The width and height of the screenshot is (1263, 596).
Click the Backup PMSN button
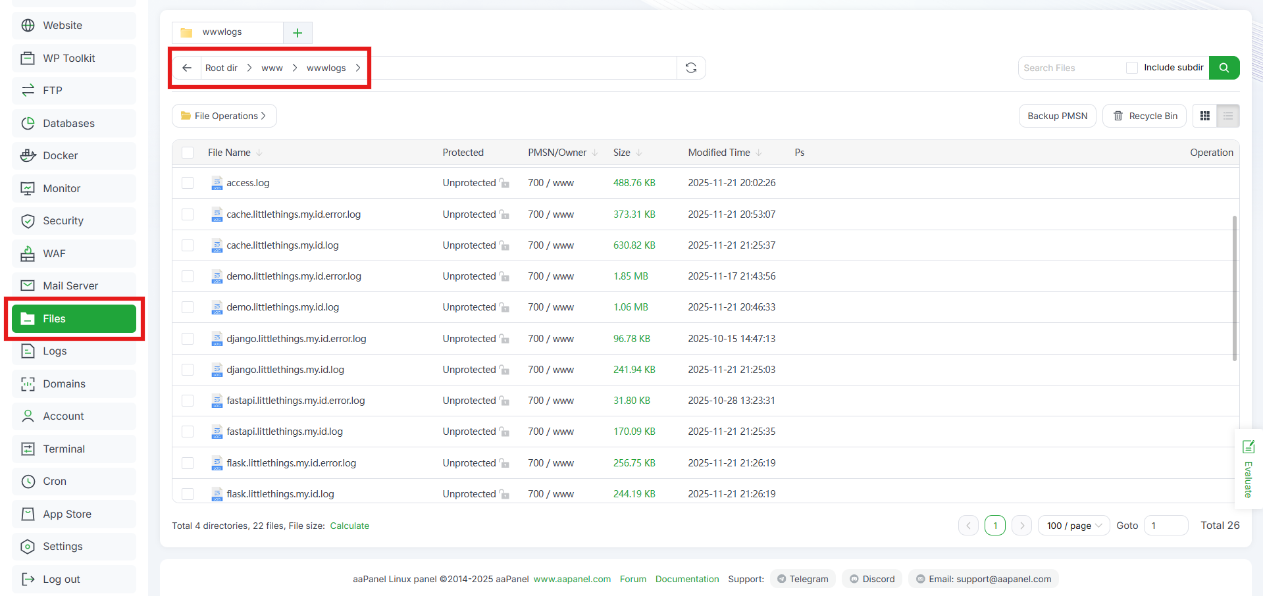point(1058,116)
